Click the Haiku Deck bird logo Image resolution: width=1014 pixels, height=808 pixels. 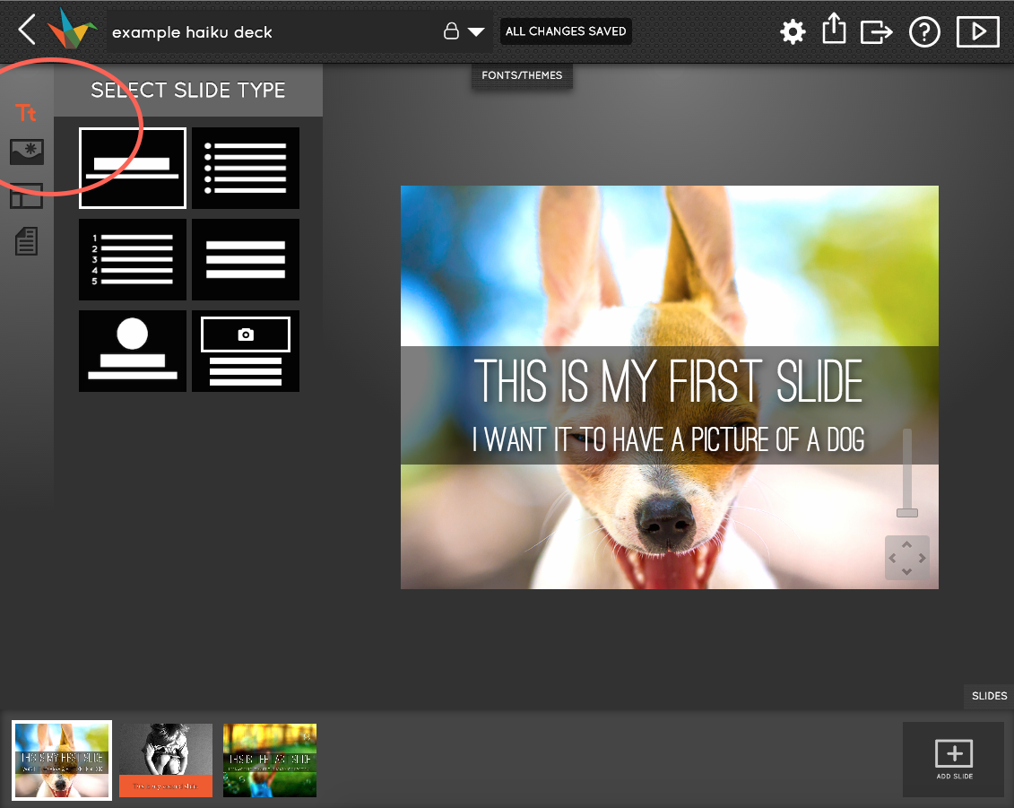(72, 29)
